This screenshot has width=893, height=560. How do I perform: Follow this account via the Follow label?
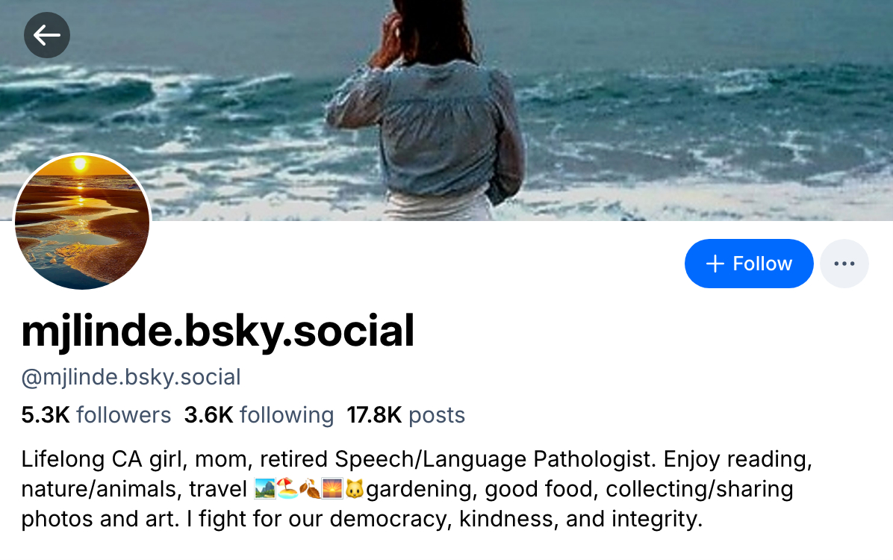tap(762, 264)
